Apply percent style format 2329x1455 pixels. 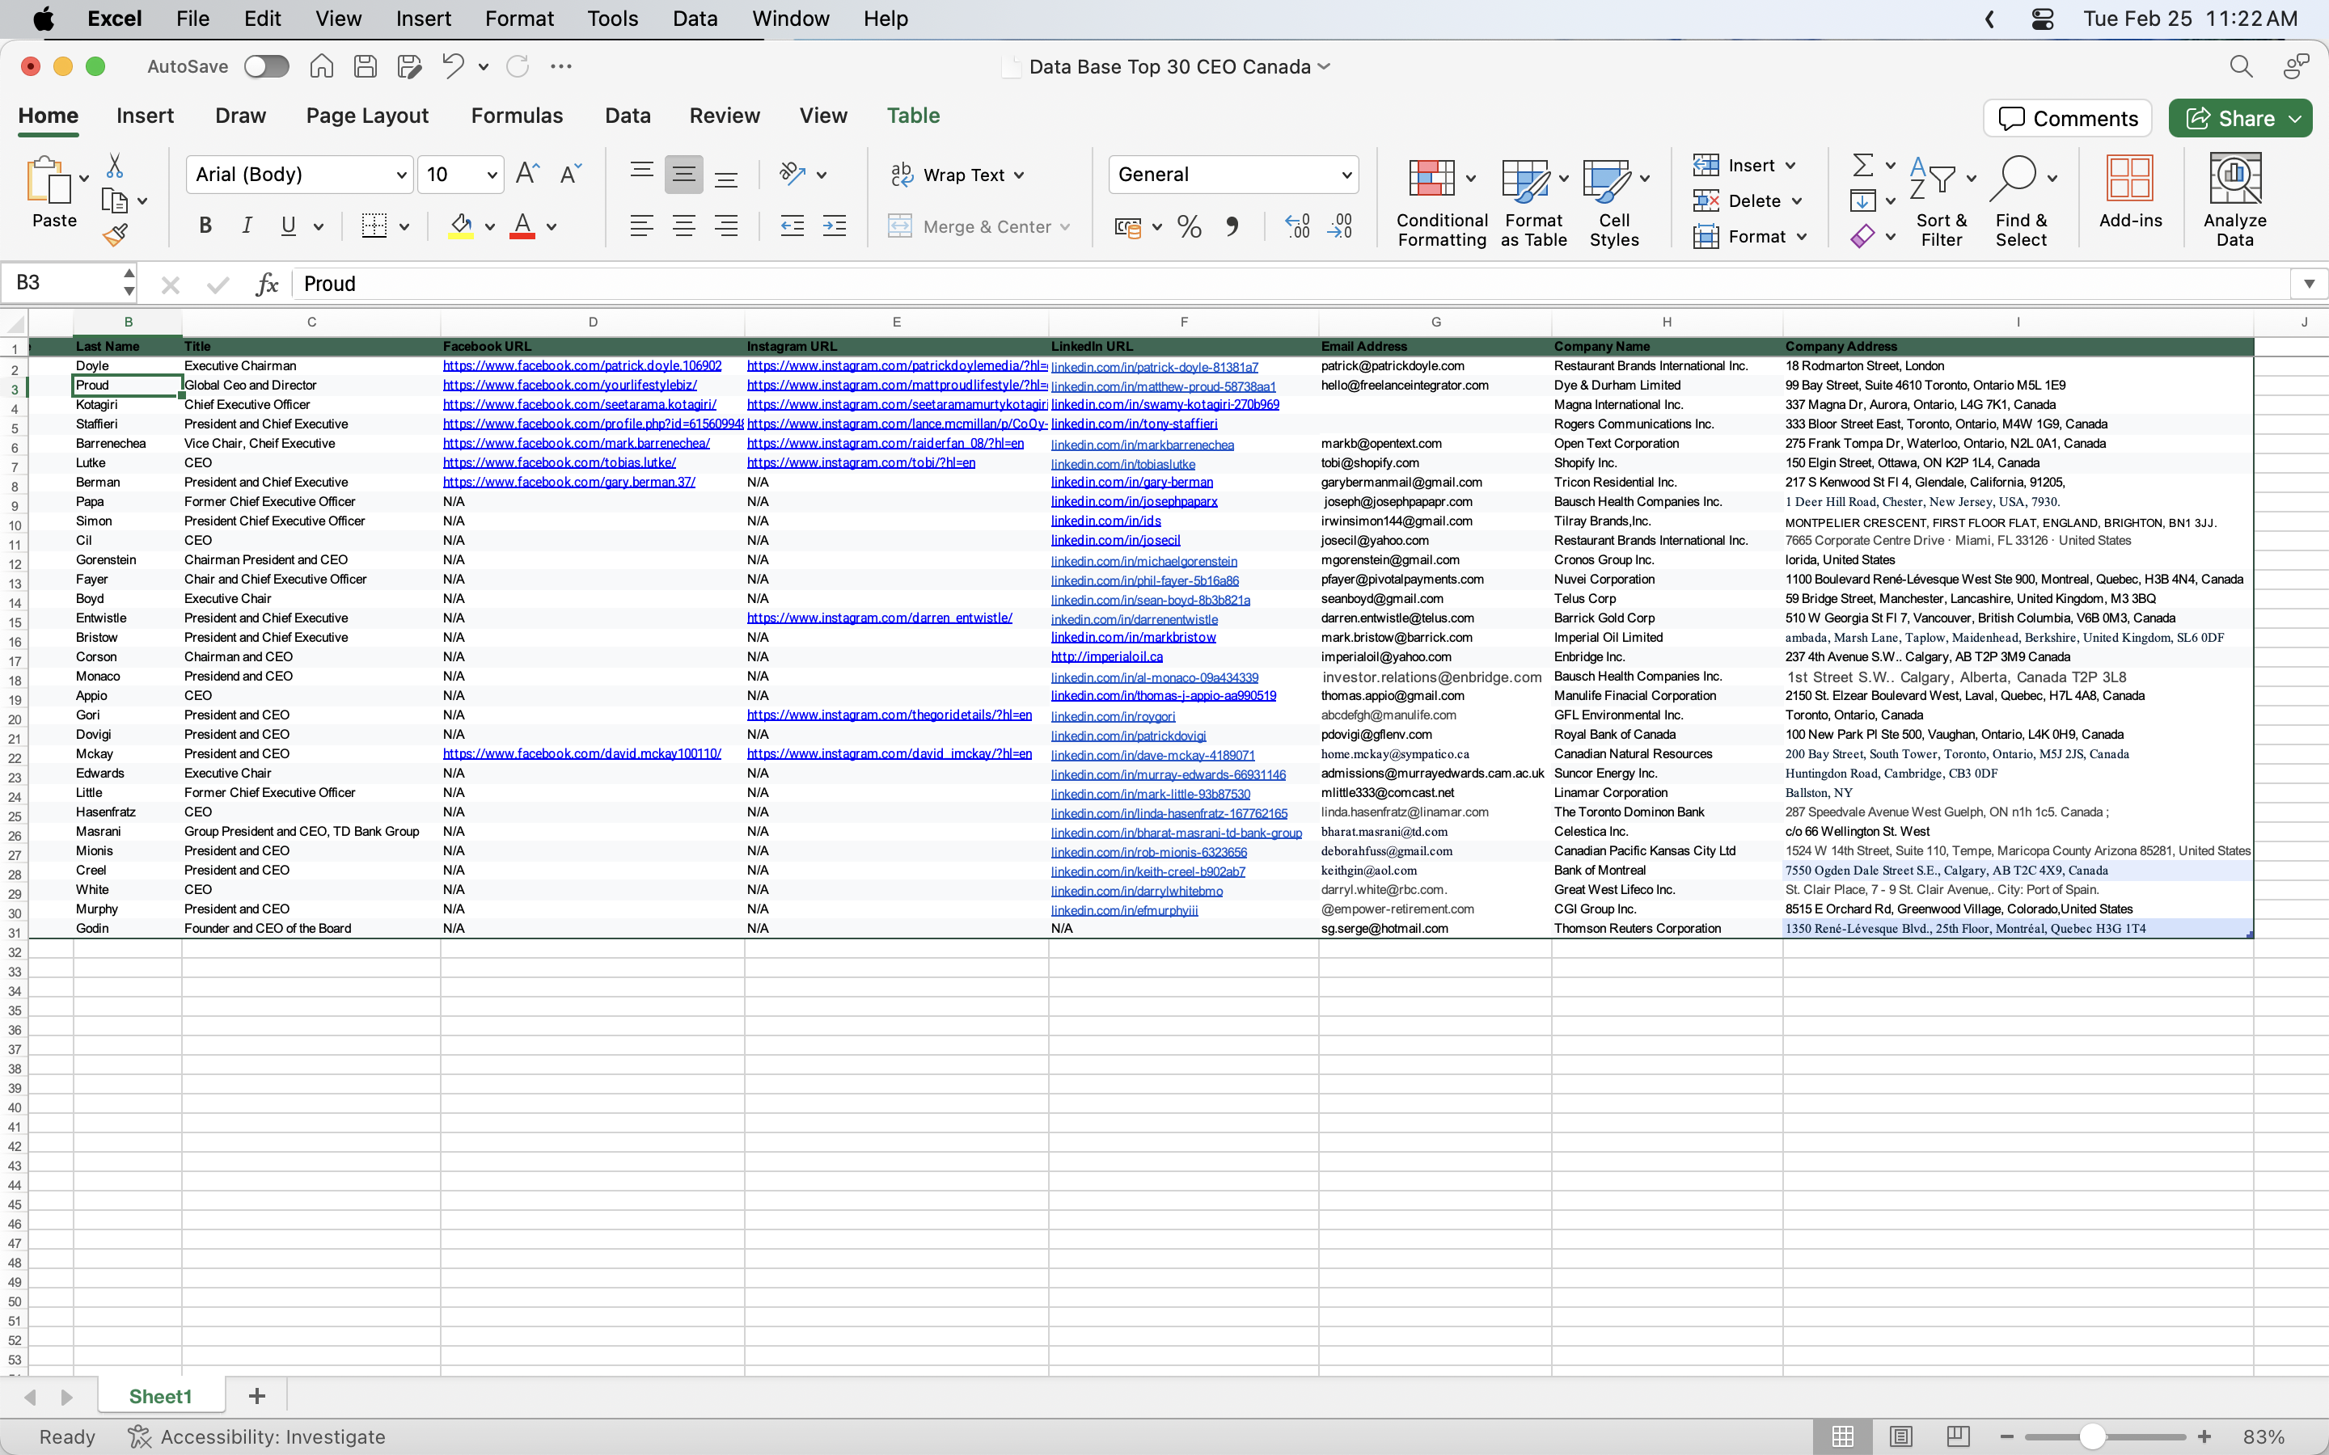click(x=1190, y=226)
